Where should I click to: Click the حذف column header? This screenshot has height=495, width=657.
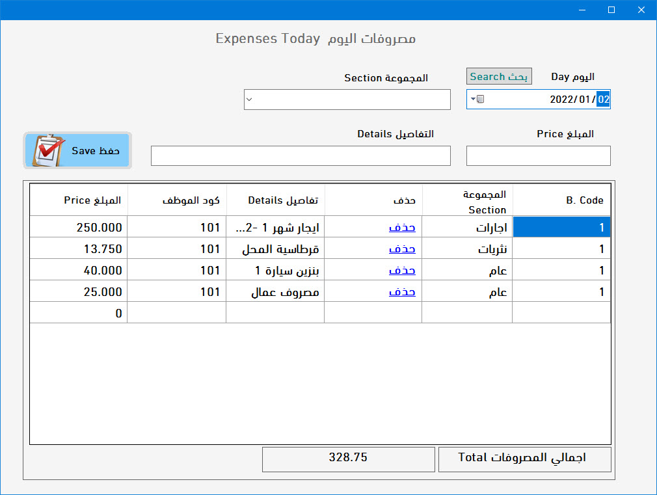coord(373,200)
